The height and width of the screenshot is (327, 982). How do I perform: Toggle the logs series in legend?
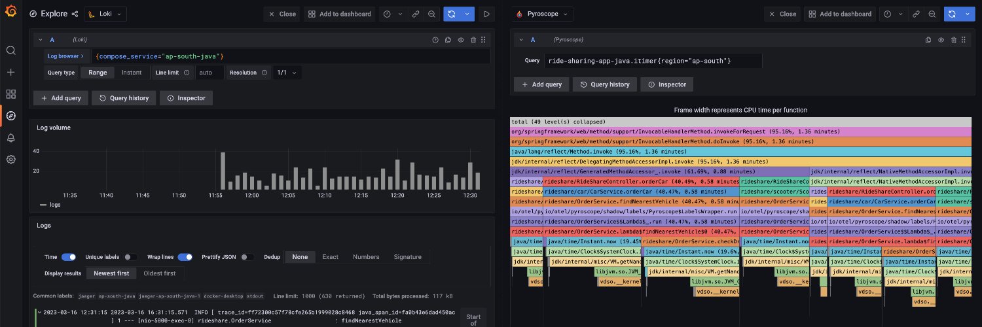coord(56,205)
